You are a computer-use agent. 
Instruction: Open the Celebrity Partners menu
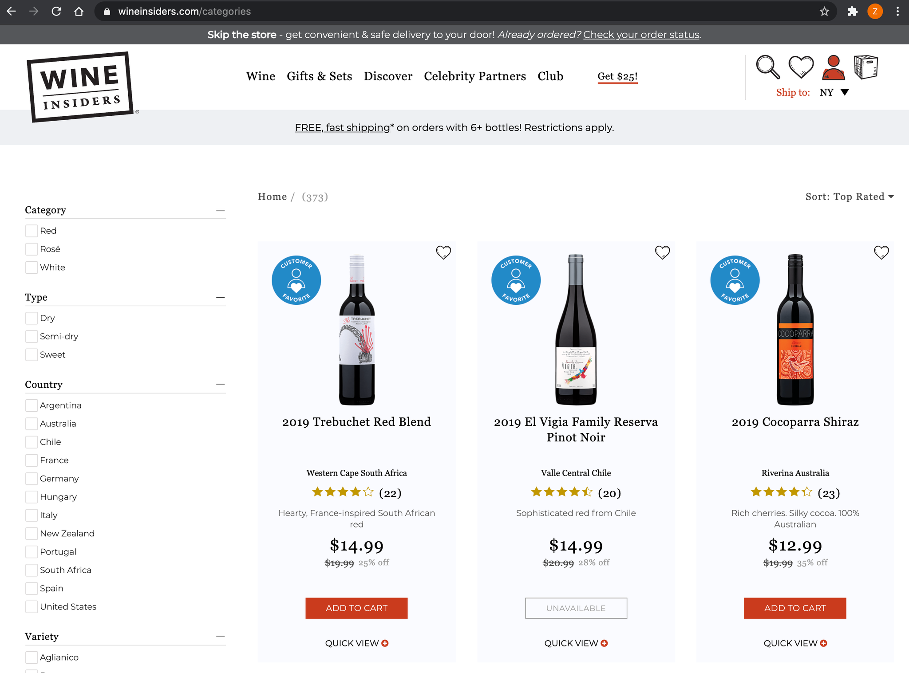click(x=474, y=76)
